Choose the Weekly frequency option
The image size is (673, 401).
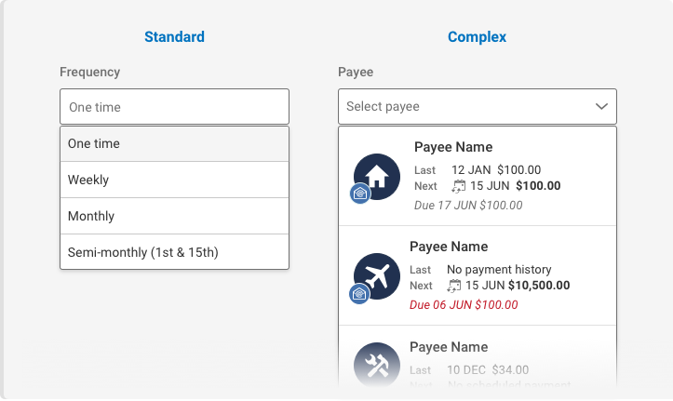tap(174, 180)
